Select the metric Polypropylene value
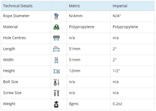156x111 pixels. click(x=82, y=27)
